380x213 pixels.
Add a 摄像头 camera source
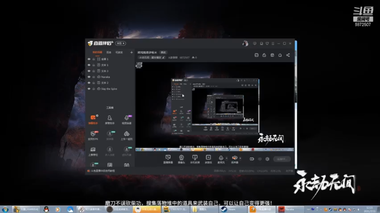pos(181,159)
